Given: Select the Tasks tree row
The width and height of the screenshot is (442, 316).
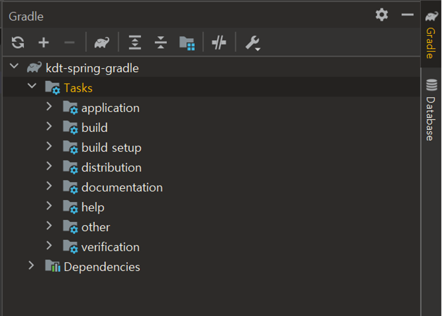Looking at the screenshot, I should point(211,87).
